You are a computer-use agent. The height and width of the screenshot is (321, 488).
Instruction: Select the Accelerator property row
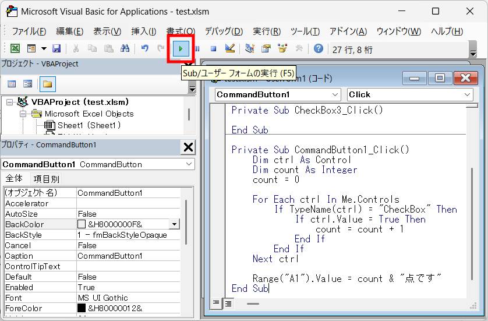pos(92,203)
